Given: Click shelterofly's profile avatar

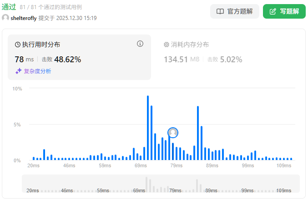Looking at the screenshot, I should click(x=5, y=18).
